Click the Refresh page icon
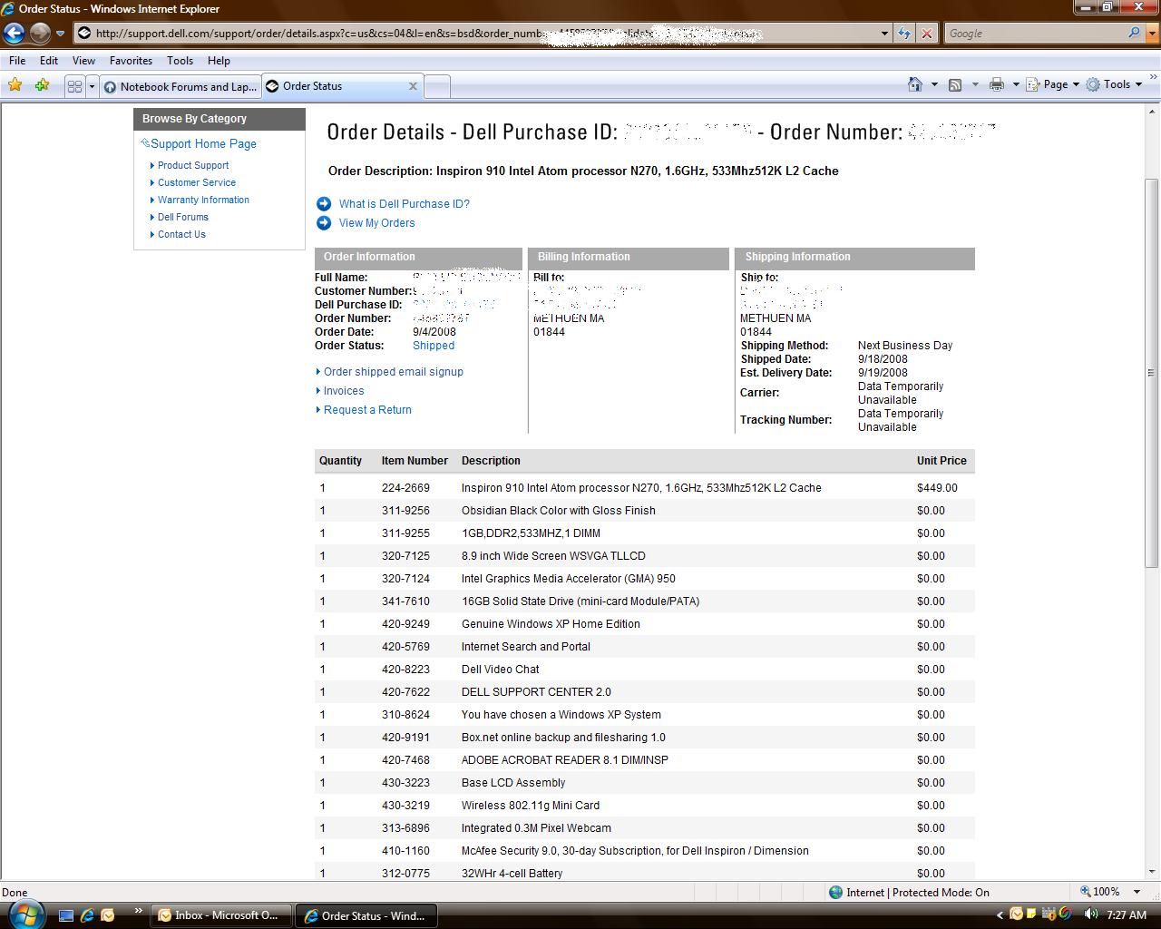The height and width of the screenshot is (929, 1161). click(x=904, y=34)
